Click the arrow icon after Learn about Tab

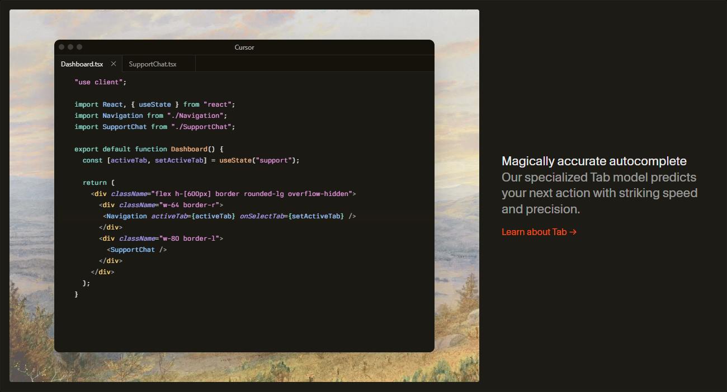(573, 232)
